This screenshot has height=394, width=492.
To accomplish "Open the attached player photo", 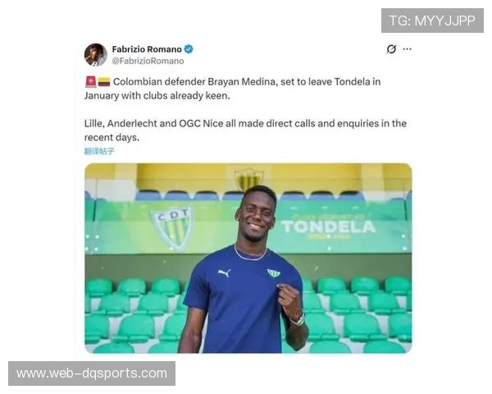I will pos(248,259).
